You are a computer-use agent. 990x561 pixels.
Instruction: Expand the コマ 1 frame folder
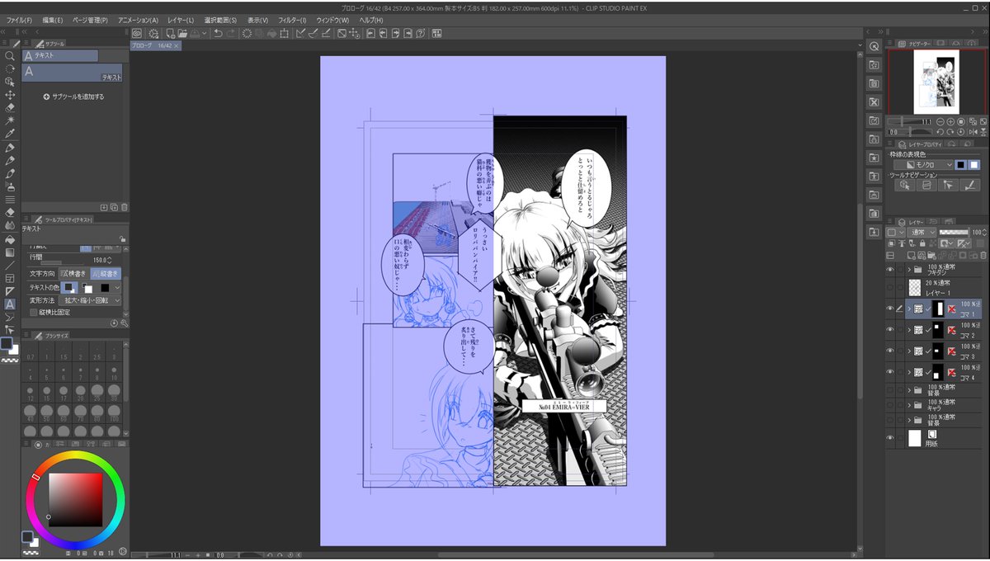(909, 309)
